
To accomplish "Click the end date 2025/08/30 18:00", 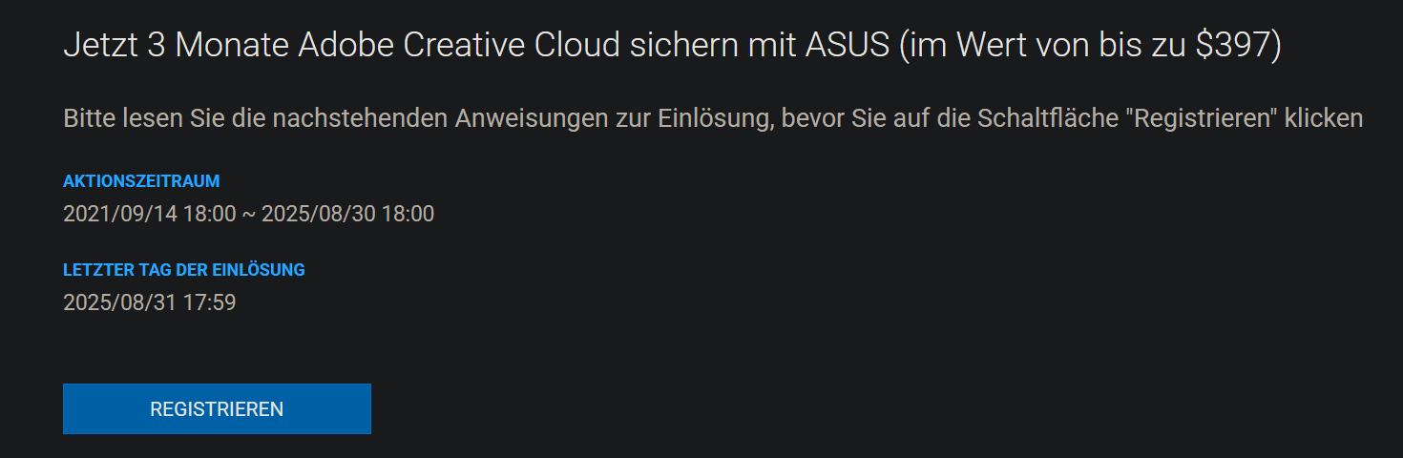I will click(x=347, y=214).
